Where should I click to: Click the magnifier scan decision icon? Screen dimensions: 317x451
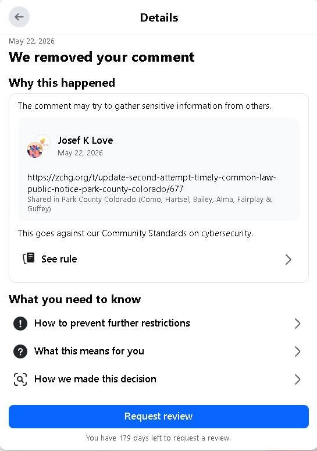point(20,379)
